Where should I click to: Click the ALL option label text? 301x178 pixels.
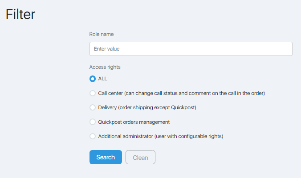coord(102,79)
